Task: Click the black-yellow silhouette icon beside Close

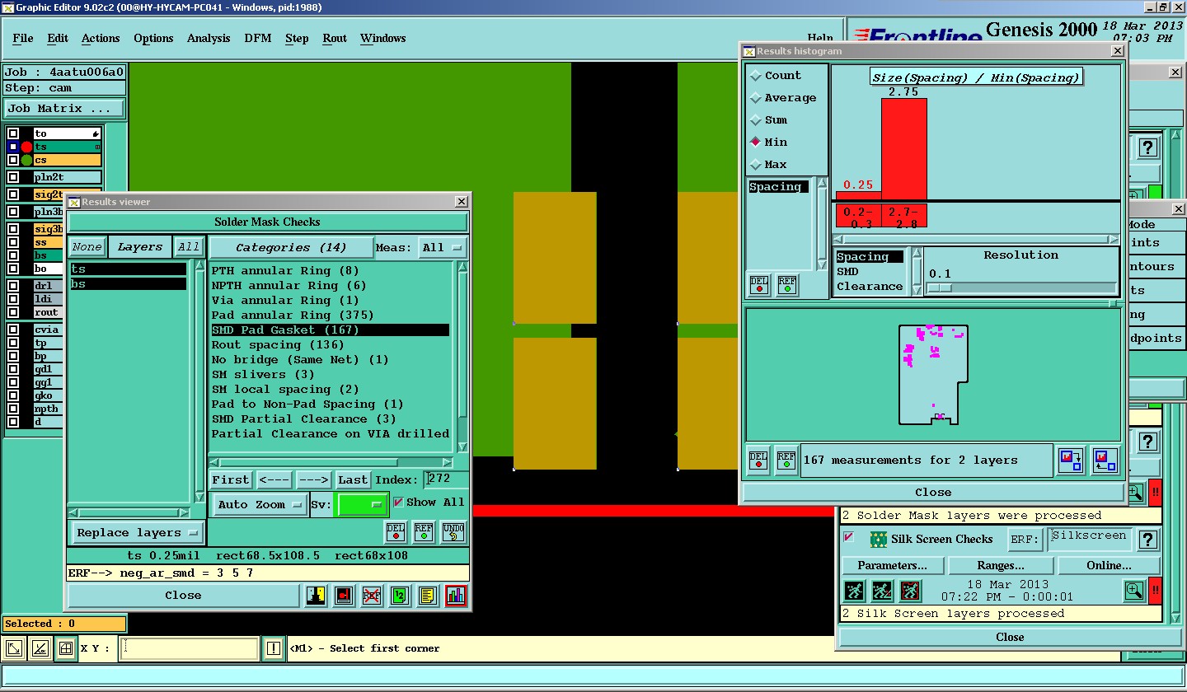Action: click(x=317, y=596)
